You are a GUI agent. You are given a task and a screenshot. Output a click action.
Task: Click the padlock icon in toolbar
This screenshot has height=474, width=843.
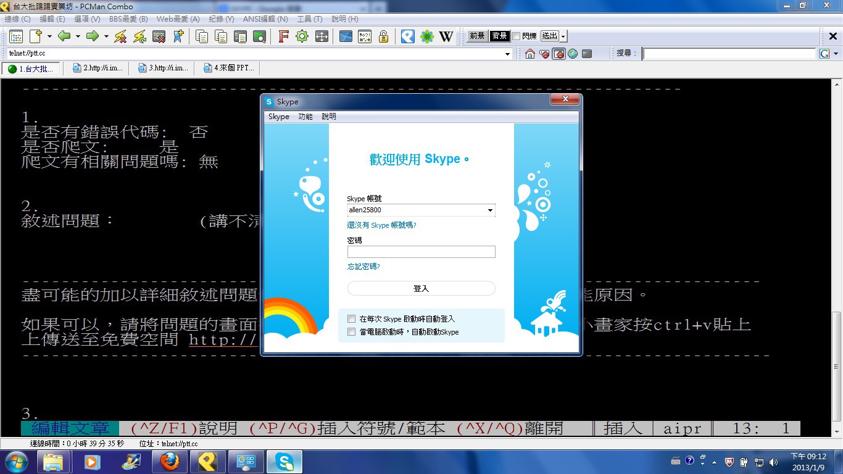383,36
